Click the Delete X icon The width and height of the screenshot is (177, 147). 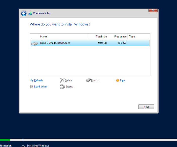tap(62, 80)
